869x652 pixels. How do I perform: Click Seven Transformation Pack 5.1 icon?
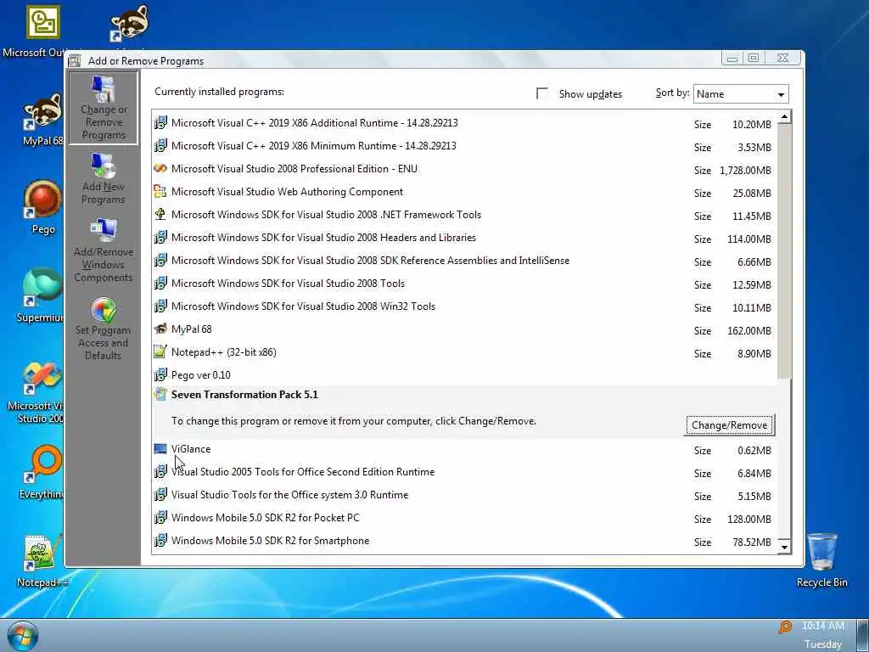pyautogui.click(x=160, y=395)
